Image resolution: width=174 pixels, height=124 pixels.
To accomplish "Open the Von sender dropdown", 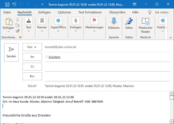I will pos(32,47).
